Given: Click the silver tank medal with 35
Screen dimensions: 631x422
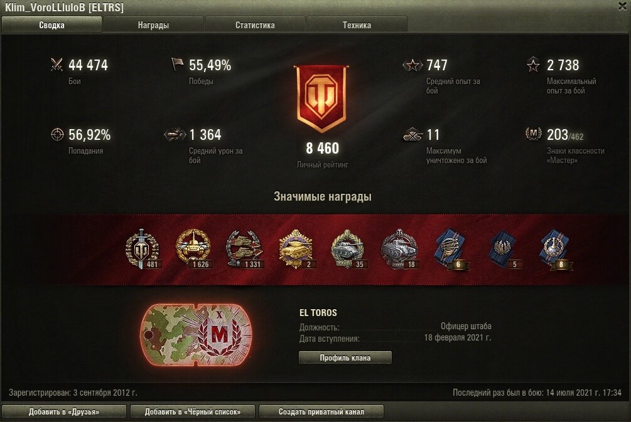Looking at the screenshot, I should click(x=348, y=249).
